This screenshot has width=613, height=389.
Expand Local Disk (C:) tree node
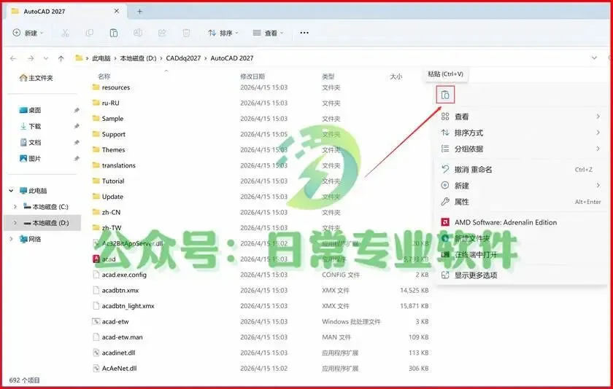(x=15, y=207)
